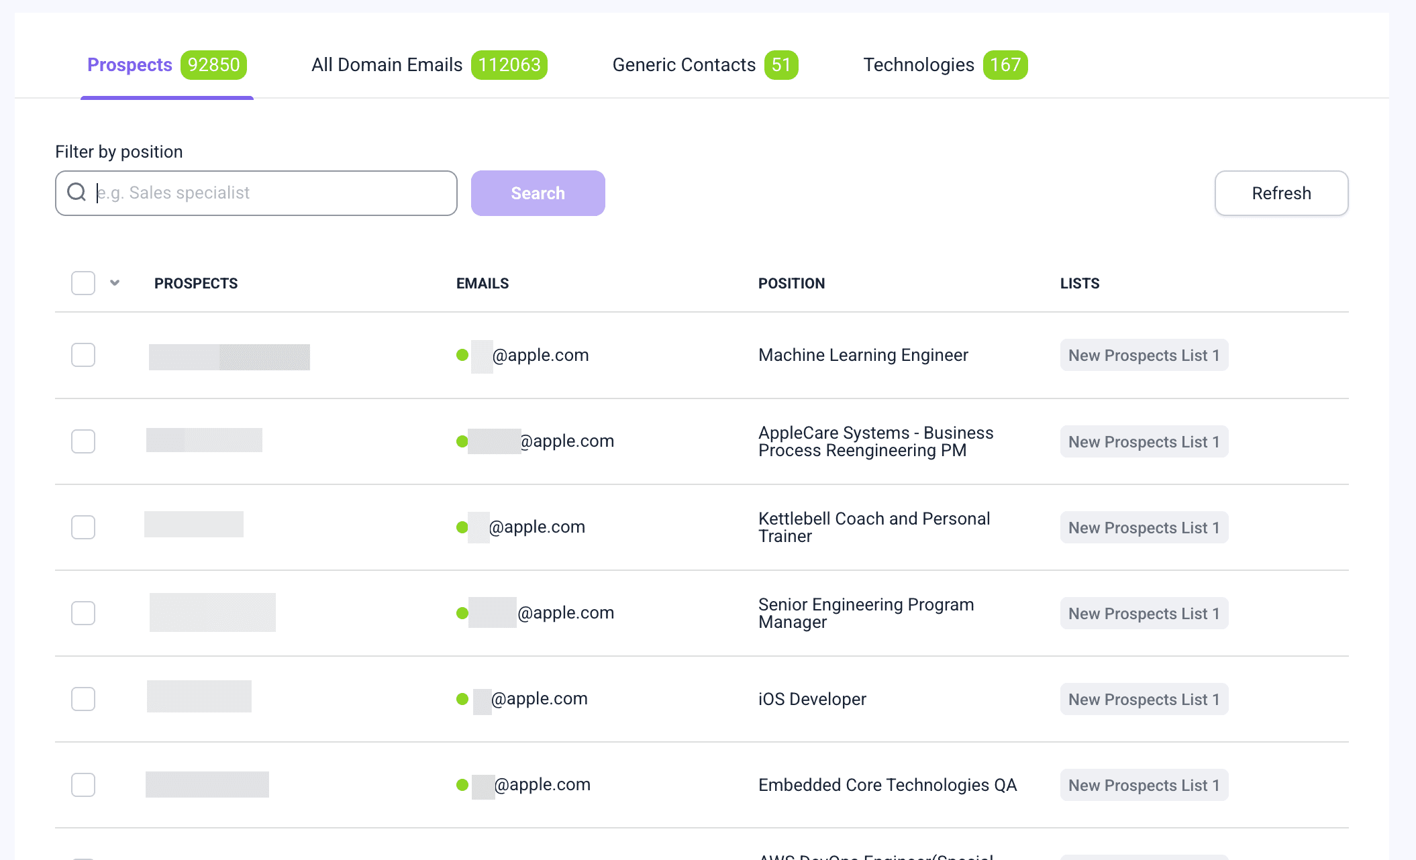Click the EMAILS column header
1416x860 pixels.
(483, 284)
